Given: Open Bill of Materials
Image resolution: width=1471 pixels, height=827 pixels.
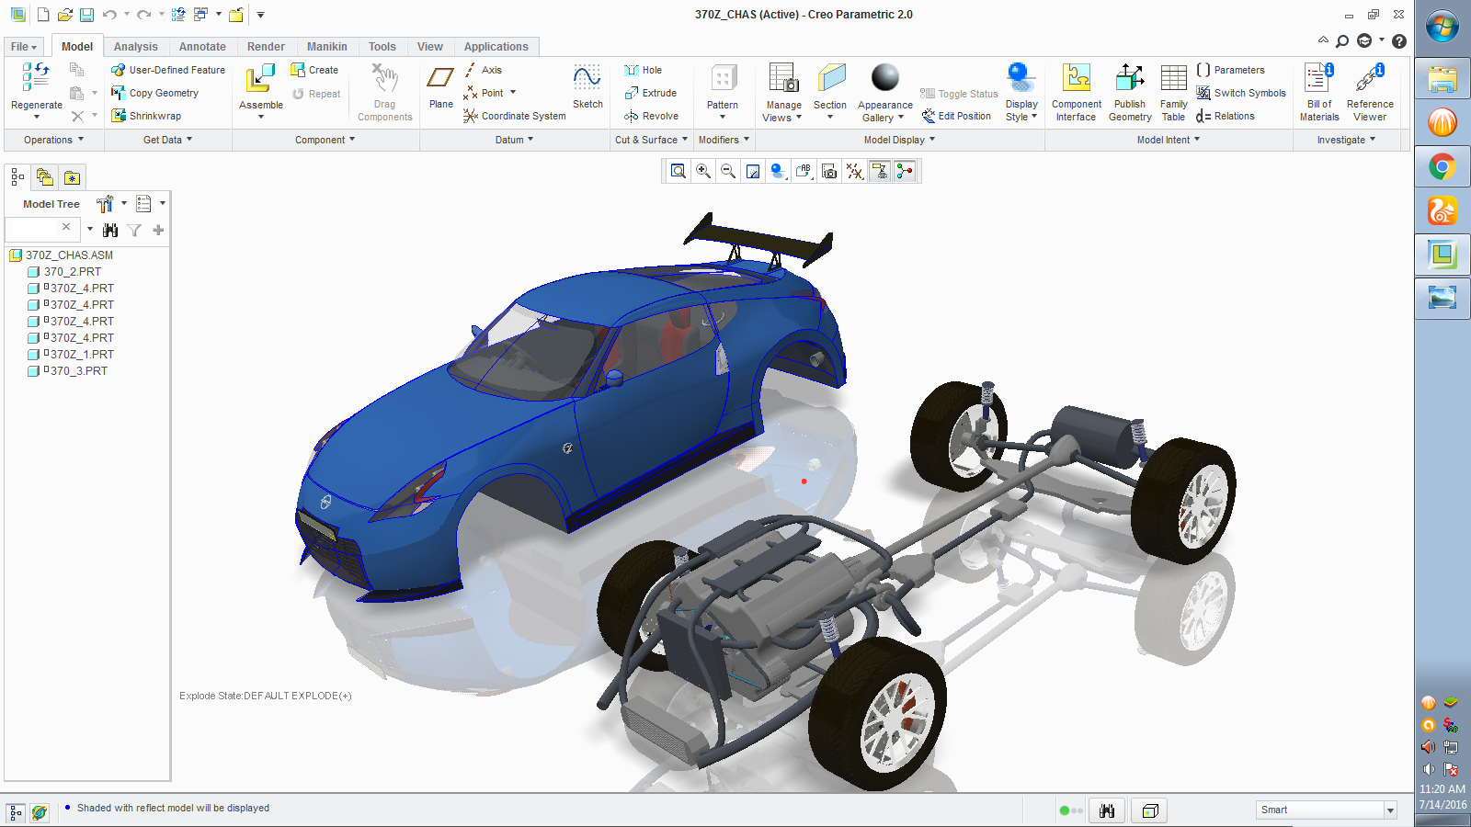Looking at the screenshot, I should pyautogui.click(x=1319, y=92).
